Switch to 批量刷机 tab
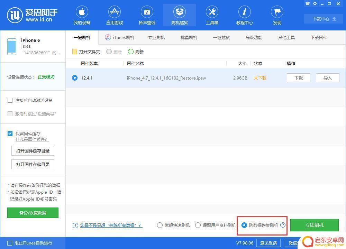This screenshot has height=249, width=346. click(189, 37)
